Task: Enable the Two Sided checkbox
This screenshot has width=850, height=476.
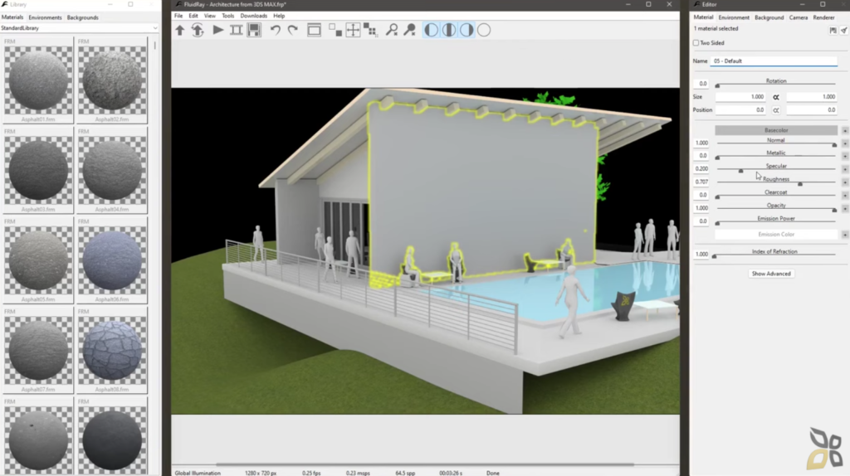Action: [696, 43]
